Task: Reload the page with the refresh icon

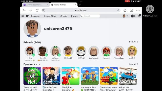Action: pos(37,10)
